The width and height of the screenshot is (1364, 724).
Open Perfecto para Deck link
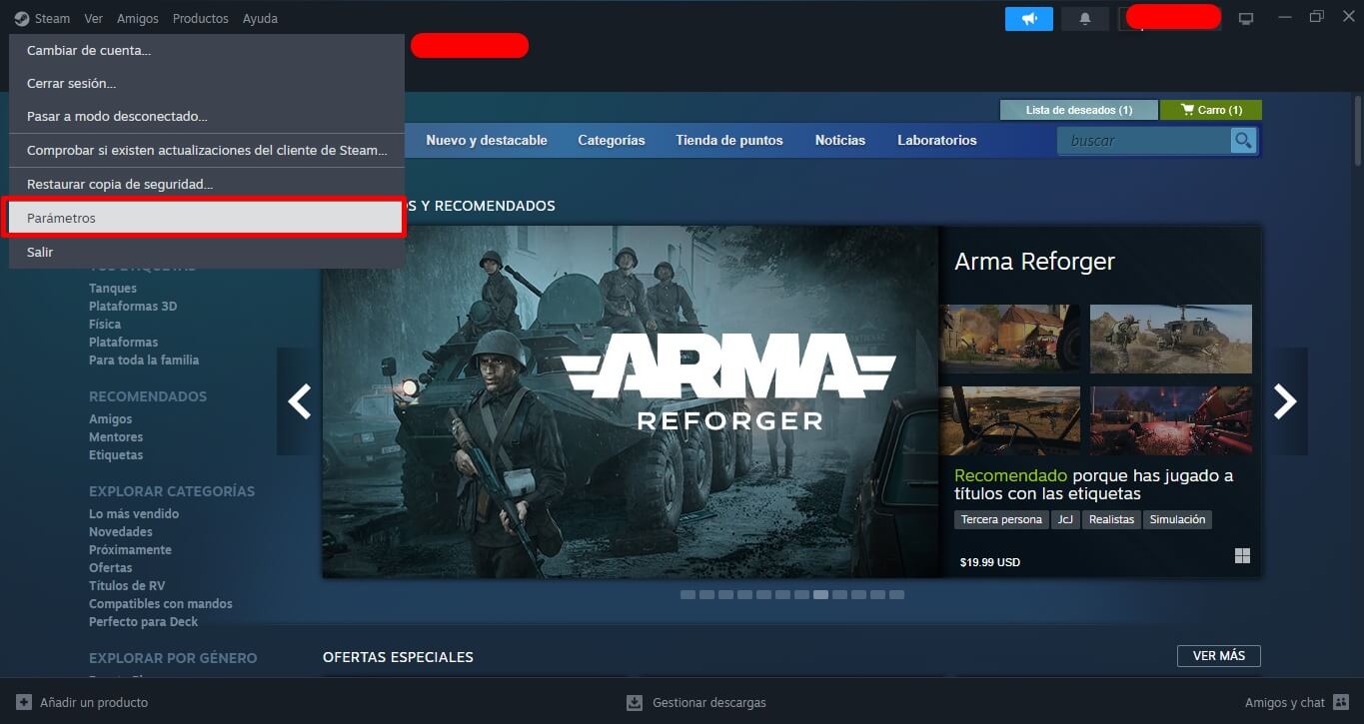[x=144, y=622]
